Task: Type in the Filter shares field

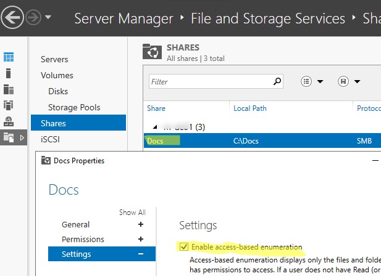Action: coord(210,81)
